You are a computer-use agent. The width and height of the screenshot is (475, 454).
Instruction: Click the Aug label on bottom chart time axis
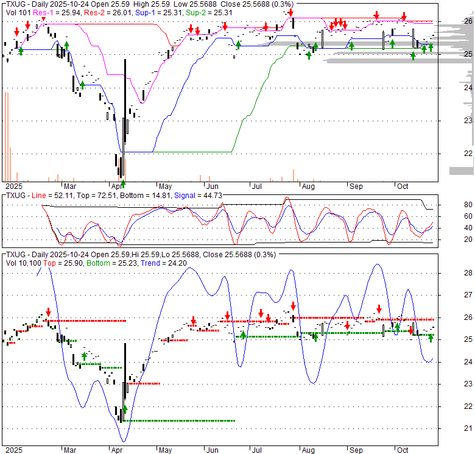tap(308, 450)
